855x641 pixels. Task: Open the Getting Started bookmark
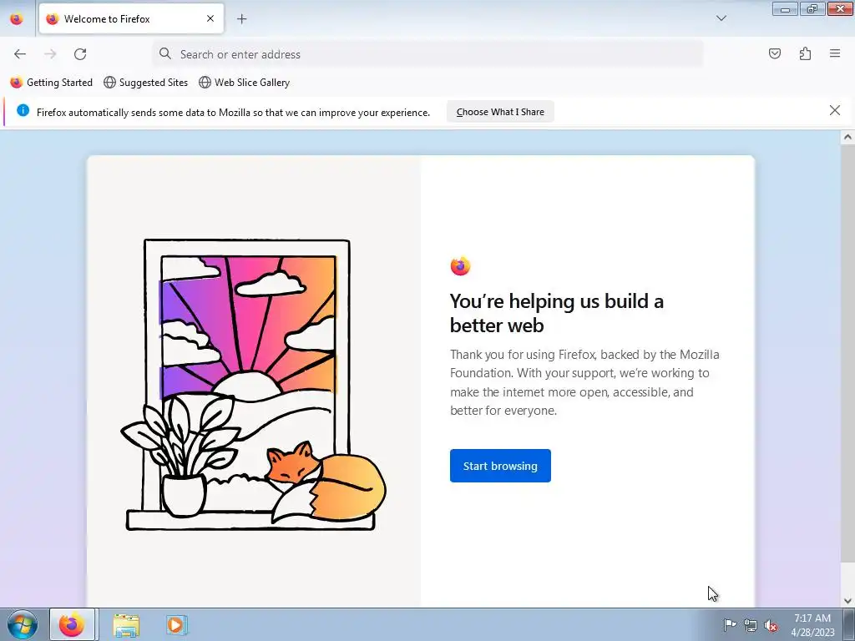[51, 83]
